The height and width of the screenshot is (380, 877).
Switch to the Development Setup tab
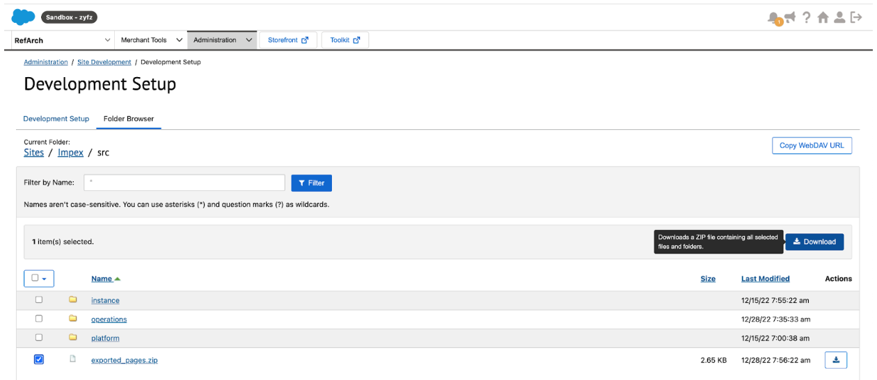coord(56,119)
